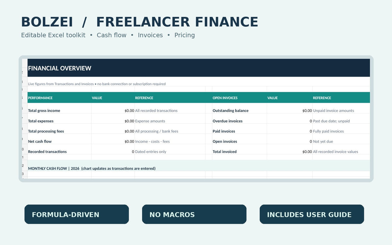
Task: Select the Outstanding balance label
Action: (x=231, y=111)
